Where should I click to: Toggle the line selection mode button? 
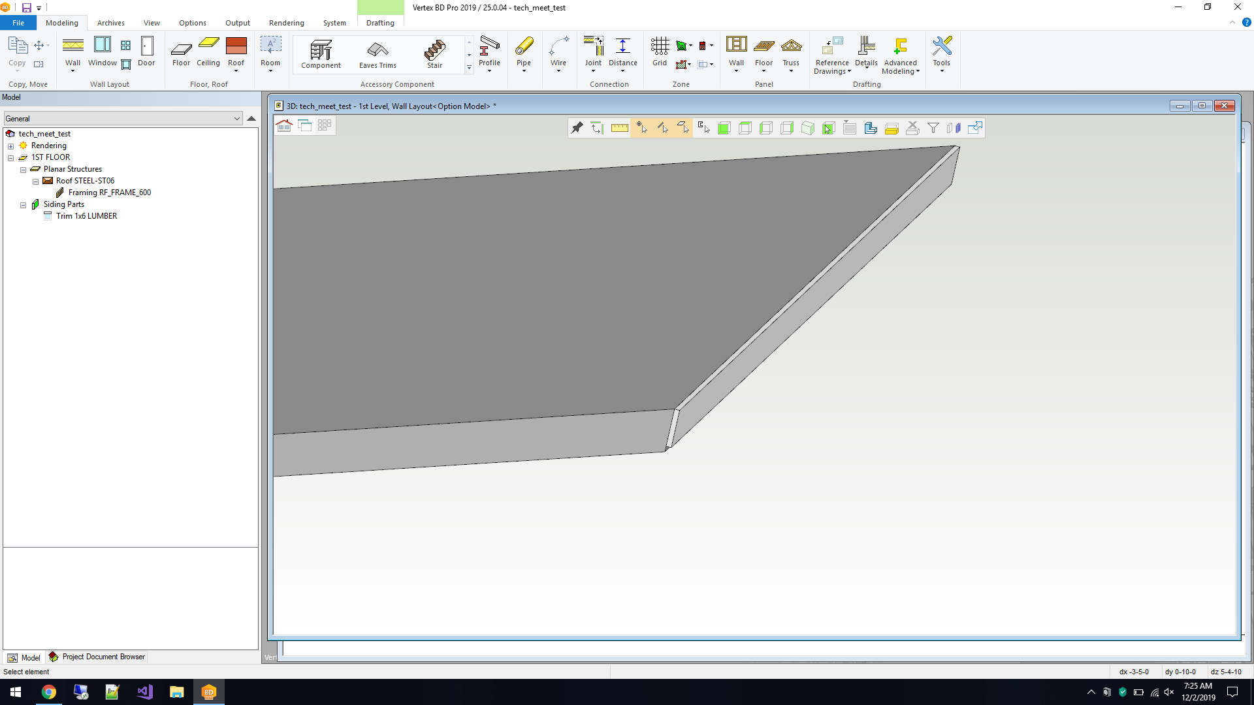coord(662,128)
